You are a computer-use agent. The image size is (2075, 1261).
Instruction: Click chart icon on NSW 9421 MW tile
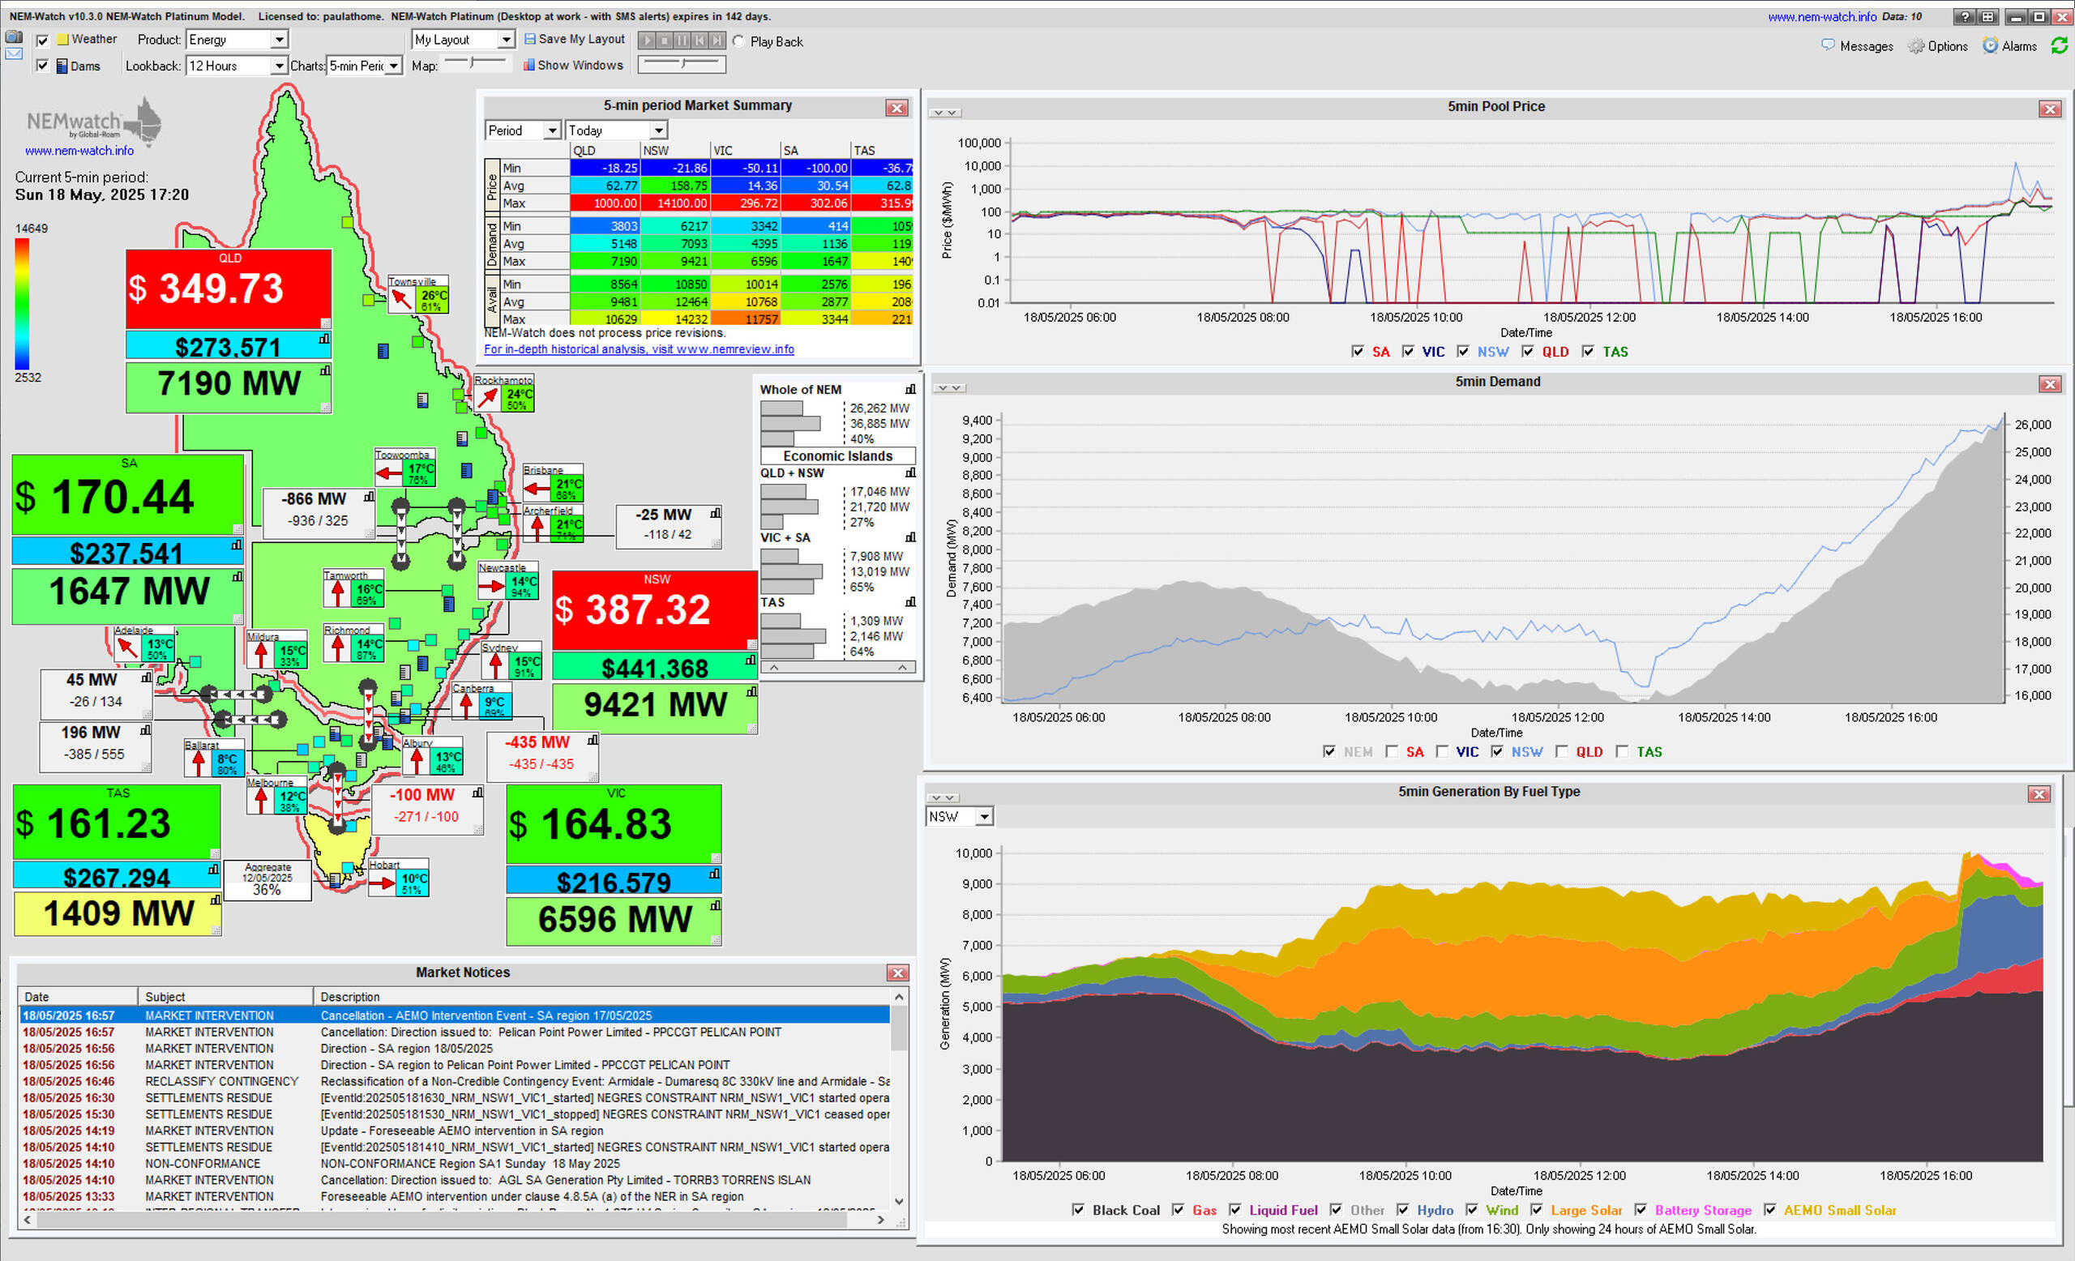tap(751, 691)
